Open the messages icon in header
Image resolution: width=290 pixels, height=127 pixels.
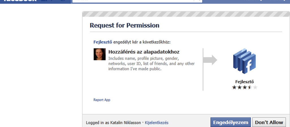pos(53,1)
